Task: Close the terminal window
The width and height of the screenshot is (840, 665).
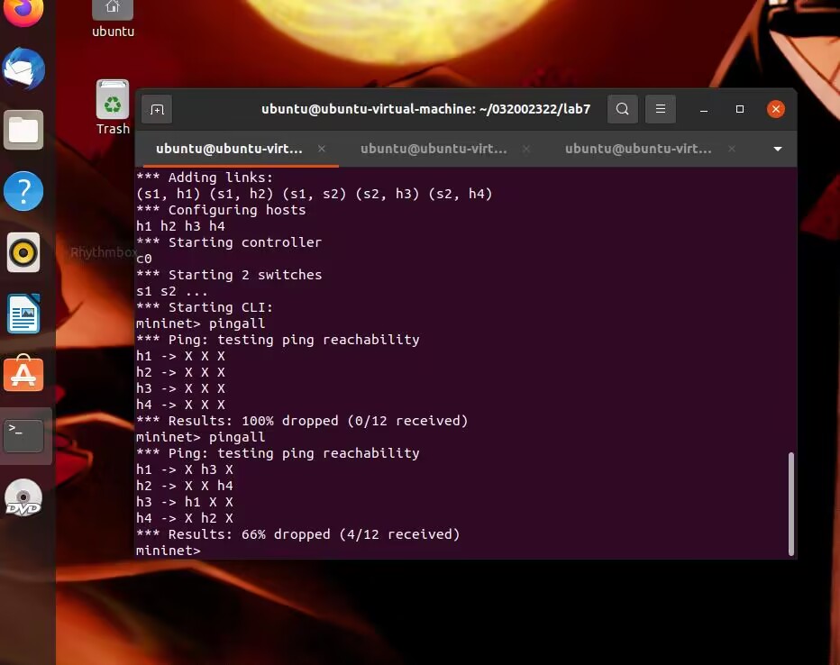Action: point(776,109)
